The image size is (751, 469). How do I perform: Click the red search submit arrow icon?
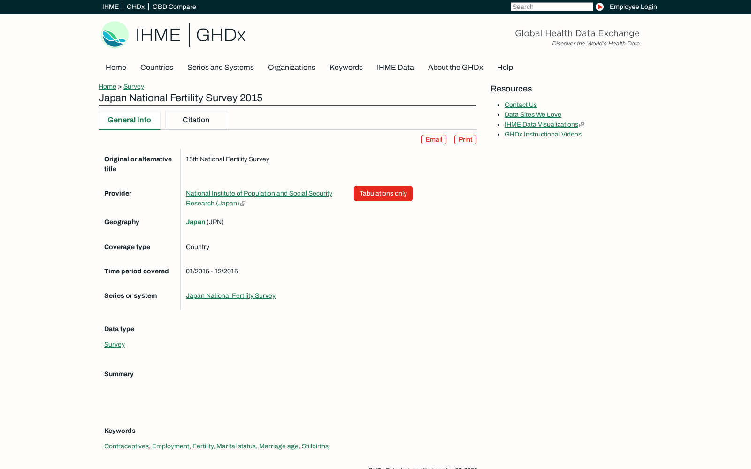tap(599, 7)
